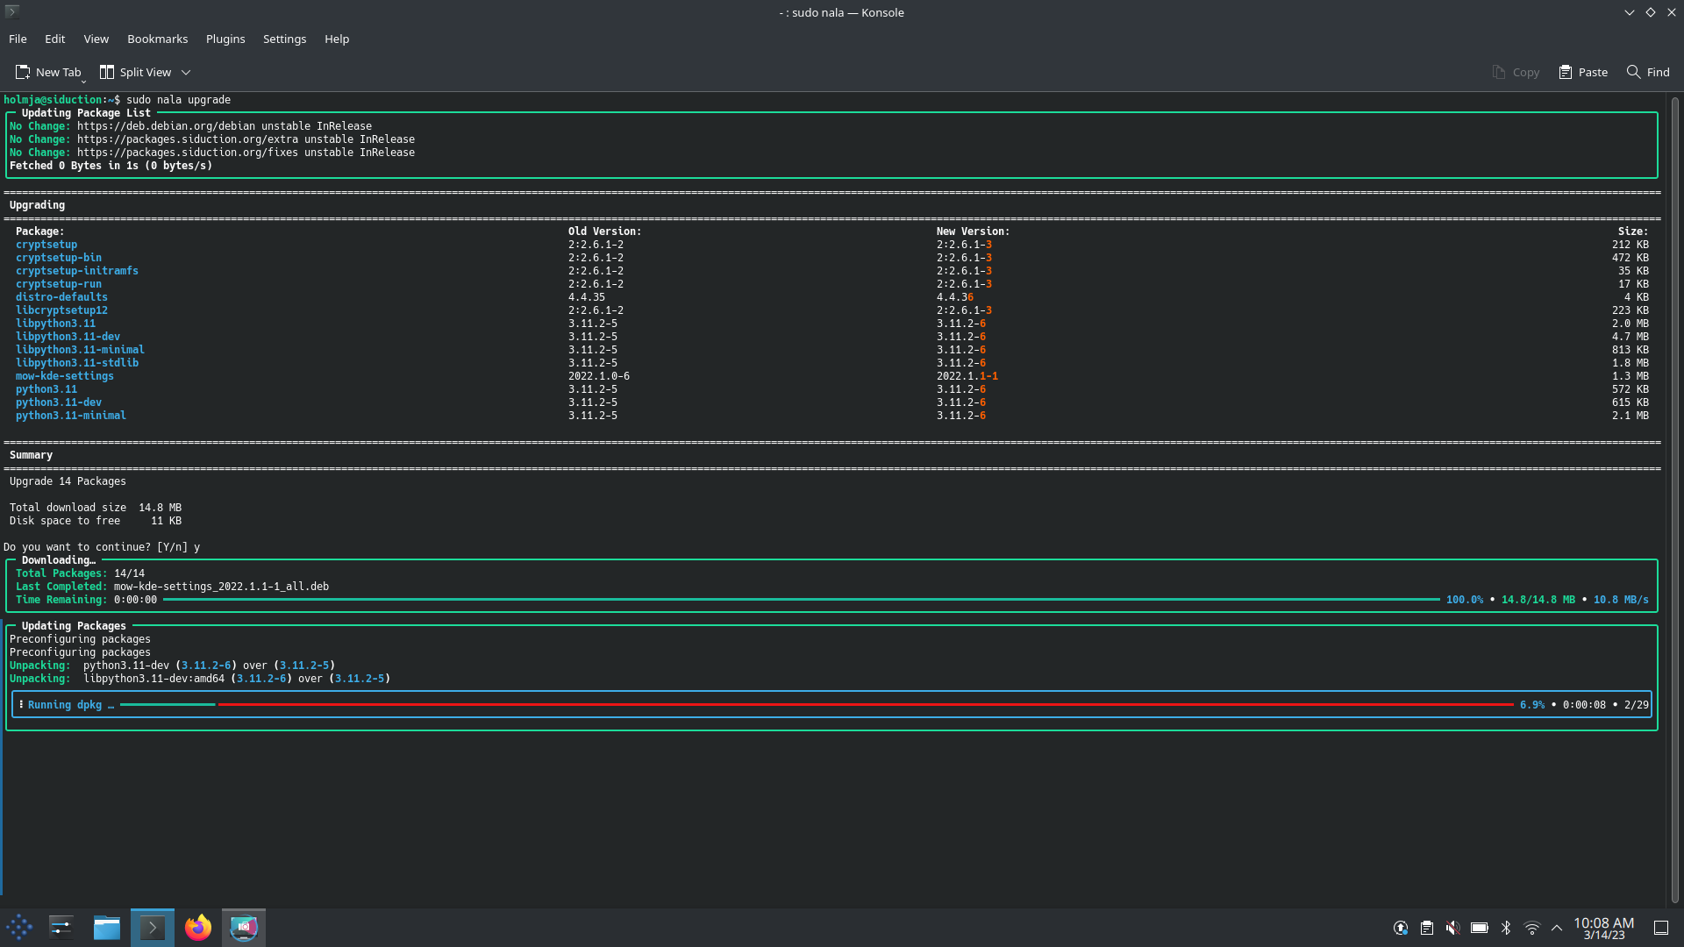
Task: Click the muted volume tray icon
Action: [x=1453, y=928]
